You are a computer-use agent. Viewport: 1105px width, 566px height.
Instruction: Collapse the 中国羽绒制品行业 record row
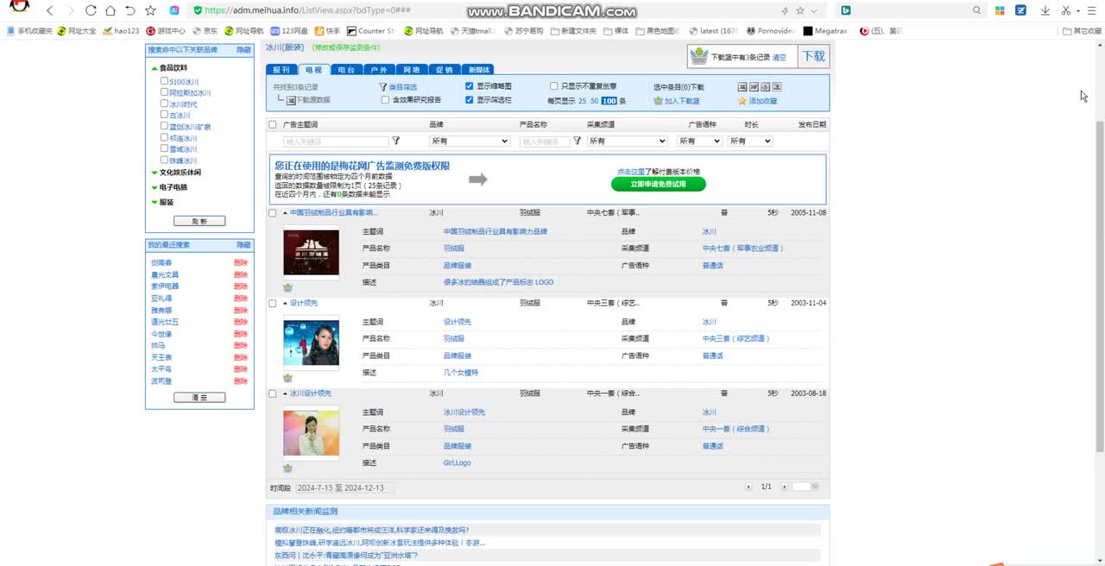pyautogui.click(x=285, y=213)
